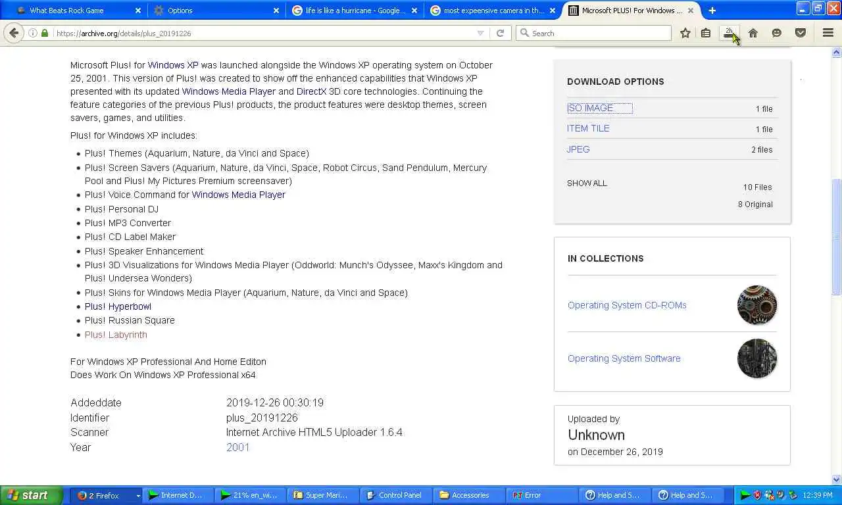Open the Pocket toolbar icon
842x505 pixels.
(801, 33)
